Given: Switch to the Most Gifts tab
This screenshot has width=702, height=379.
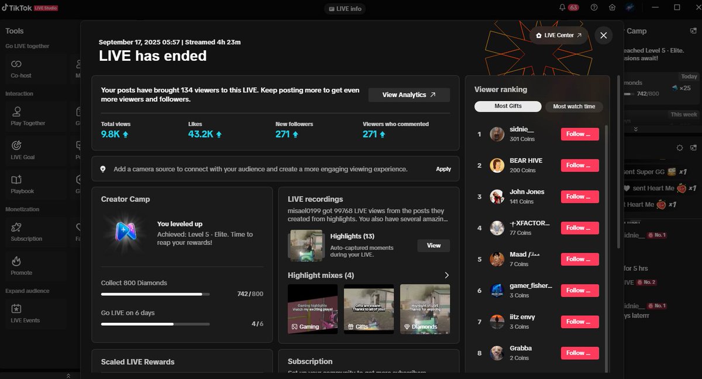Looking at the screenshot, I should (x=508, y=106).
